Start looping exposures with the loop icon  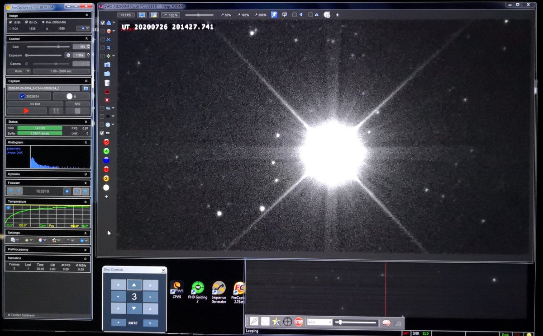[265, 321]
